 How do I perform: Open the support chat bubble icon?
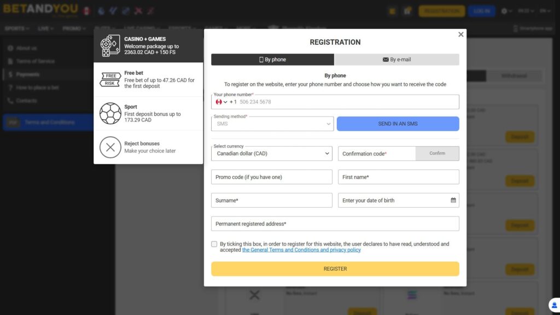(554, 305)
